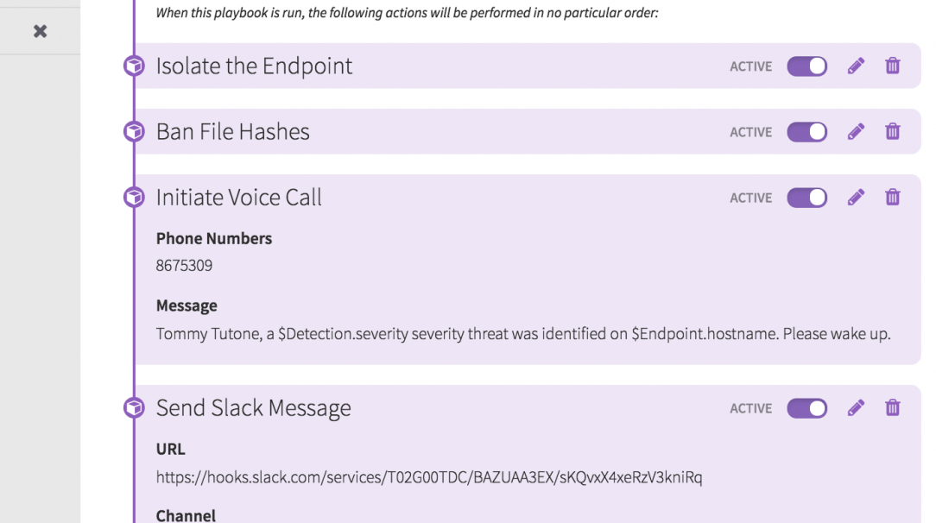Click the phone number 8675309
Screen dimensions: 936x523
click(184, 266)
